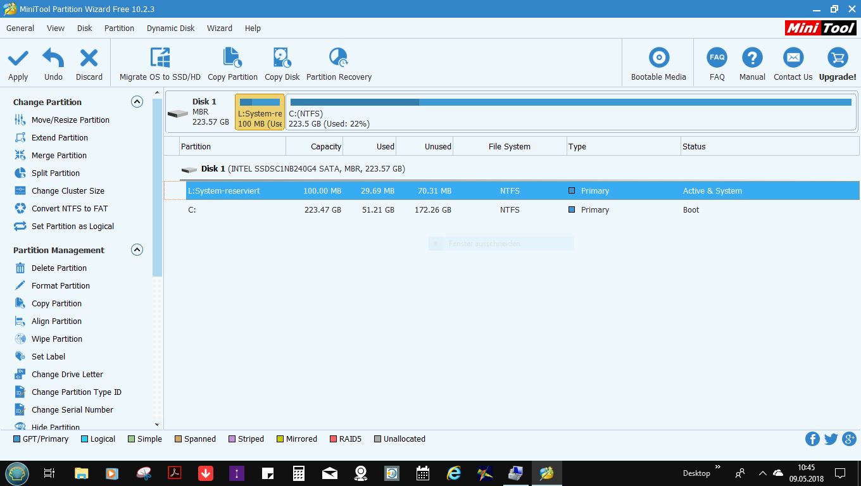Open the View menu
Screen dimensions: 861x486
[x=56, y=28]
